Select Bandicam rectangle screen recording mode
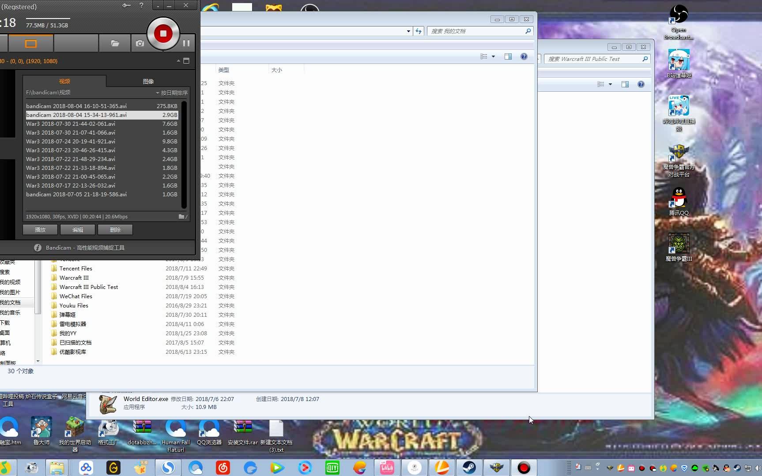Viewport: 762px width, 476px height. (x=31, y=43)
